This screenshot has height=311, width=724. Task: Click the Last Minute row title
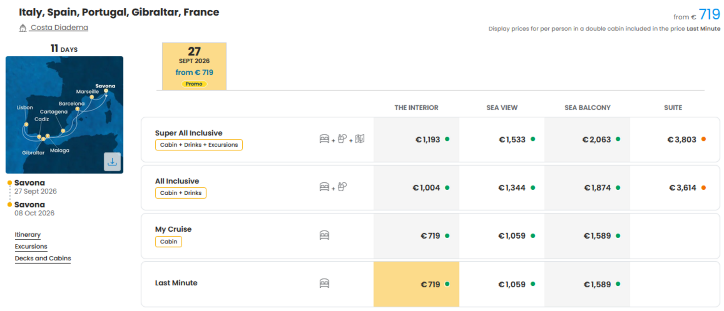pyautogui.click(x=176, y=283)
